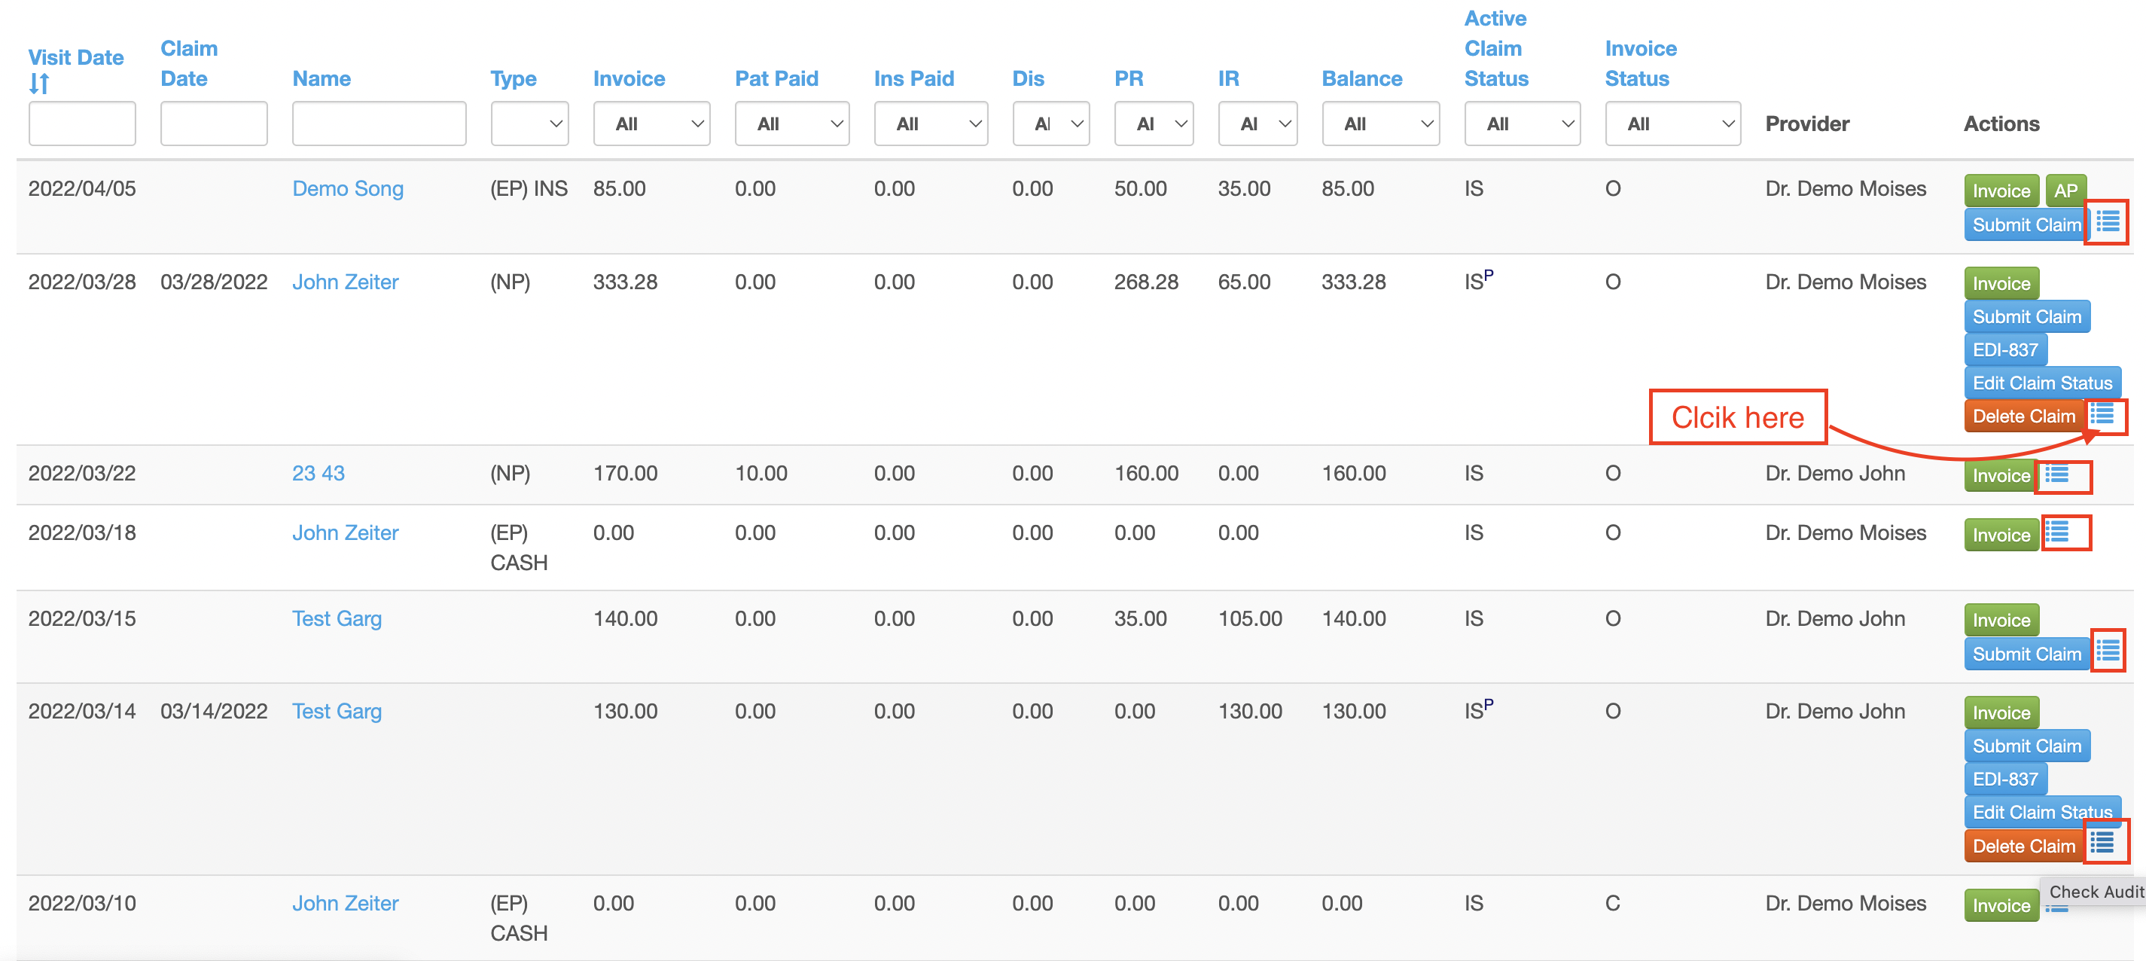This screenshot has height=961, width=2146.
Task: Open John Zeiter on 2022/03/18 row
Action: (x=345, y=532)
